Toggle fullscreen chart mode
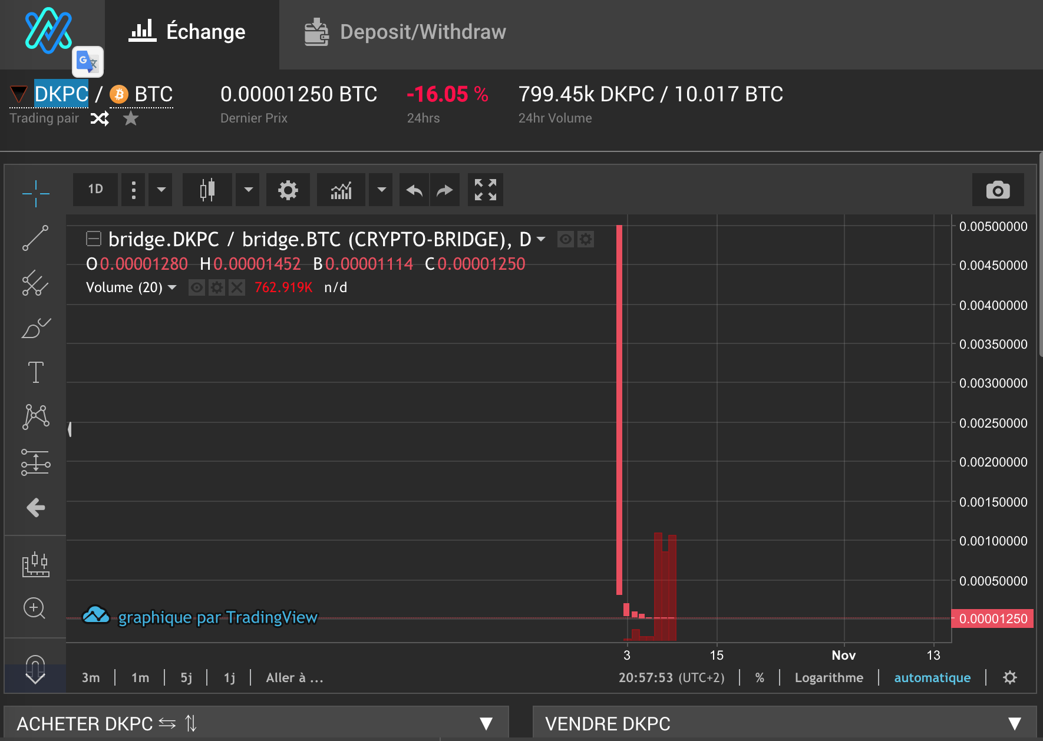This screenshot has width=1043, height=741. point(486,190)
